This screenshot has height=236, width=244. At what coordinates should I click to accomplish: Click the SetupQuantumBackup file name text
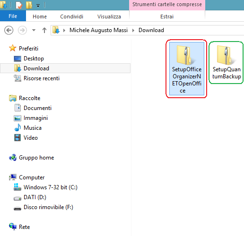(x=227, y=73)
